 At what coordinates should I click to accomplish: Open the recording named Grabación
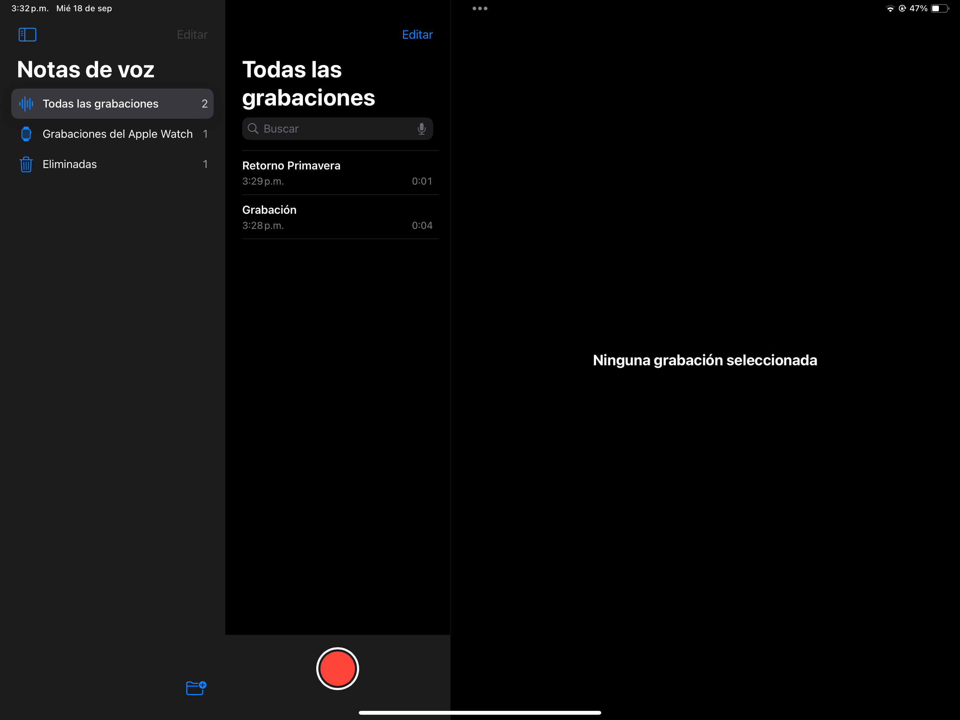(x=337, y=217)
